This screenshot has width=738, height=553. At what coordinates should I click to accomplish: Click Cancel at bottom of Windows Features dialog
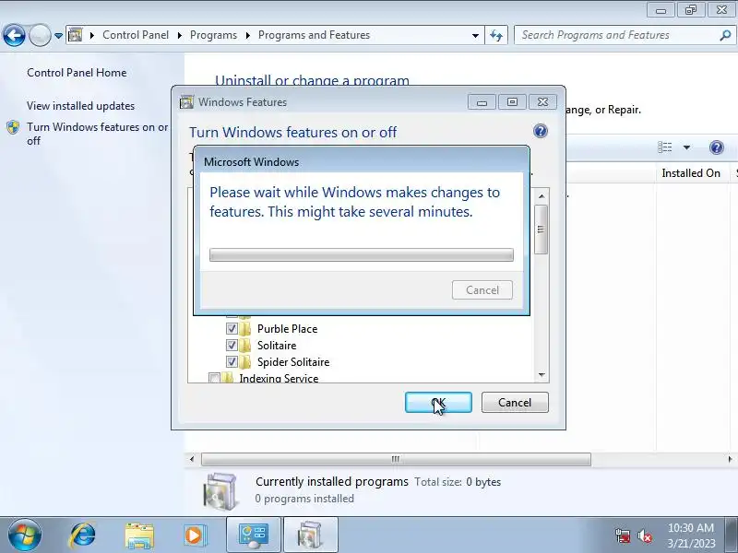(515, 403)
